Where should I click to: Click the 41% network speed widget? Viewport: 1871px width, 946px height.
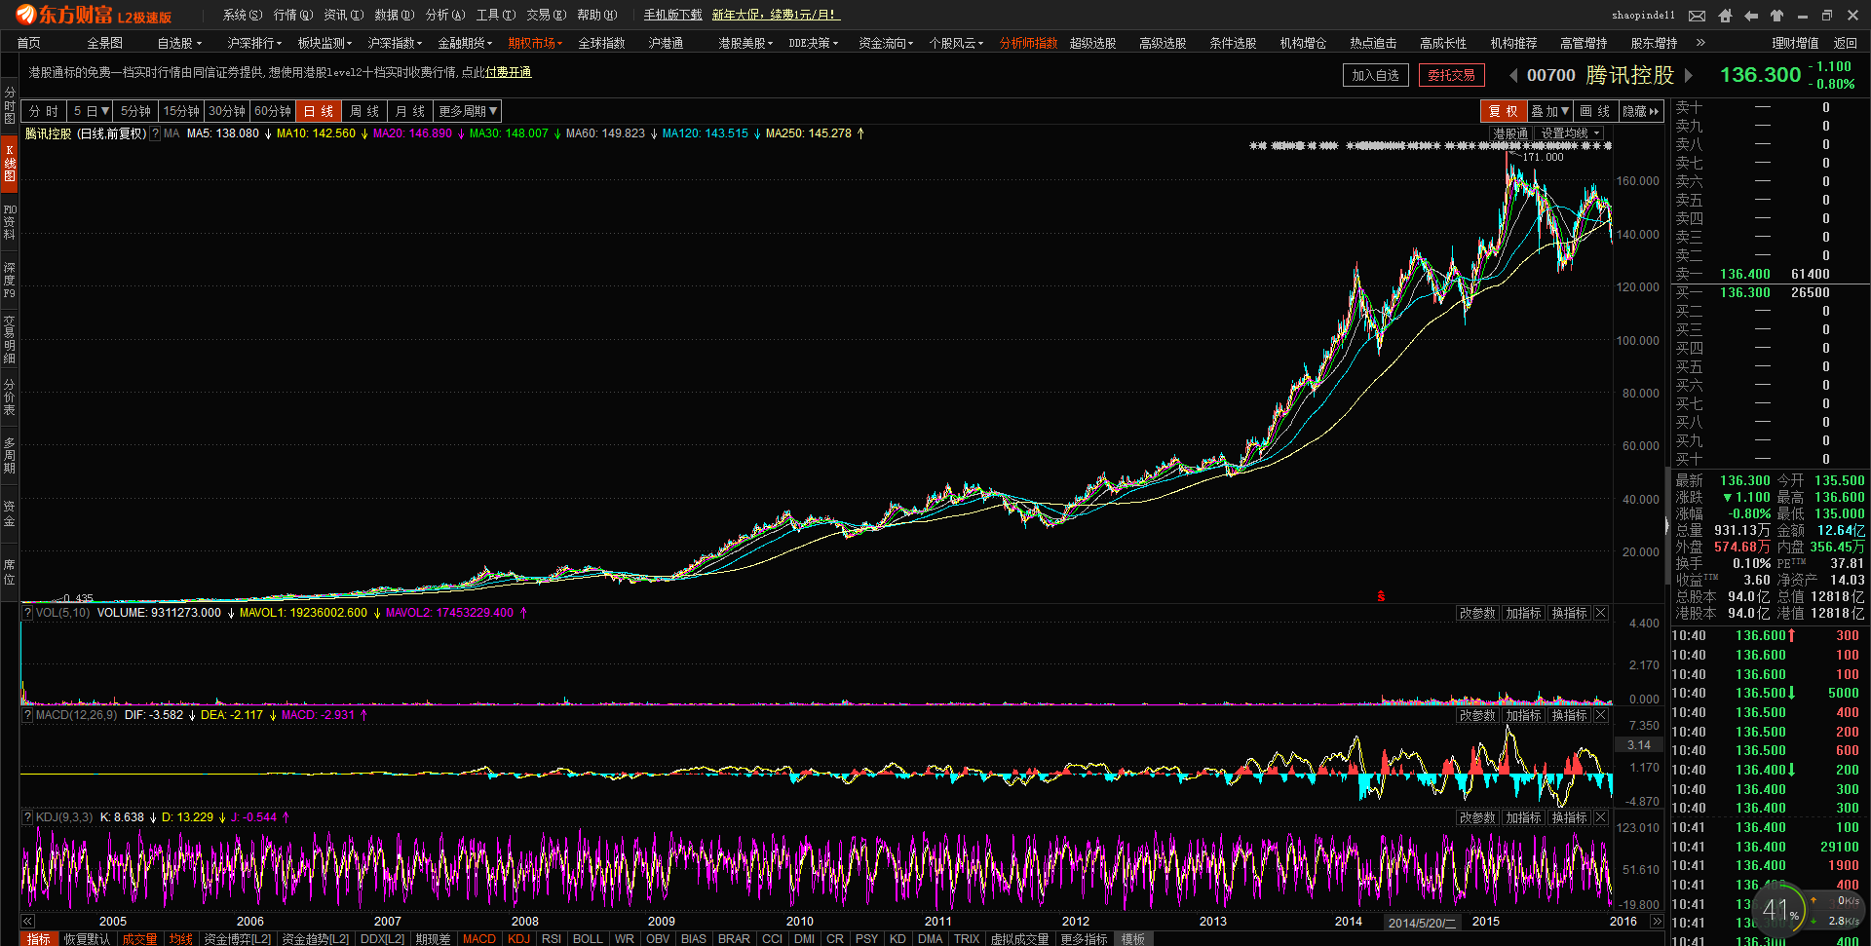click(1780, 912)
